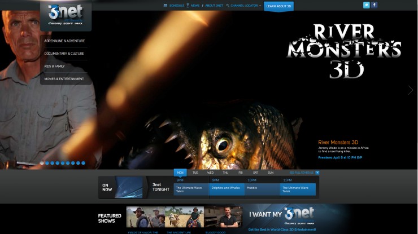Select the TUE schedule tab
The image size is (418, 234).
tap(195, 173)
